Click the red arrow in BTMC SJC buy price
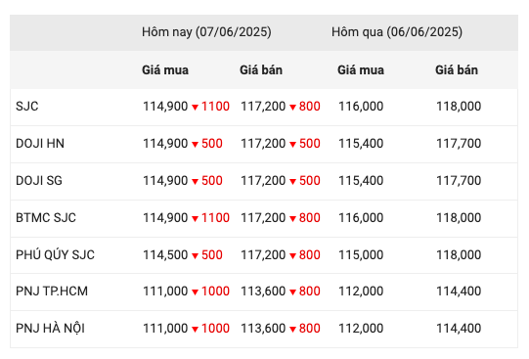Image resolution: width=529 pixels, height=359 pixels. [195, 219]
